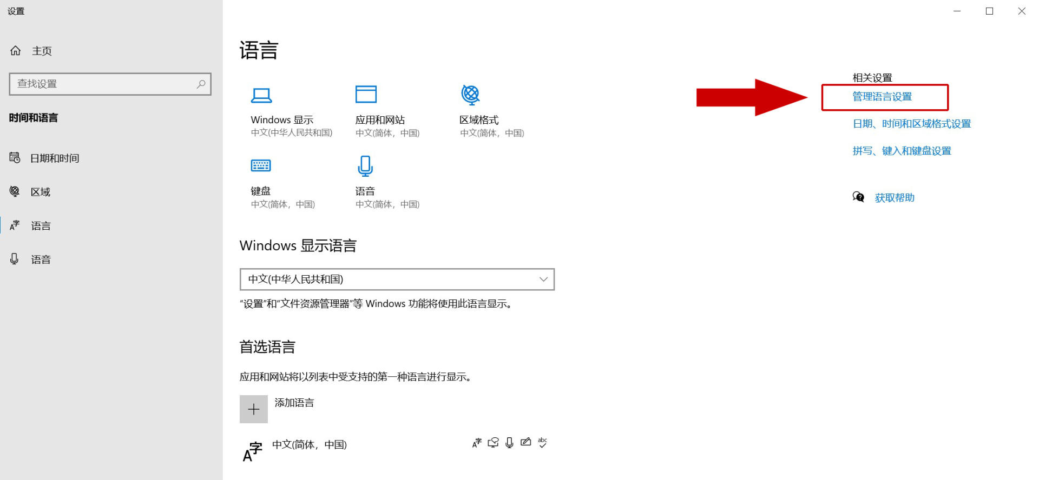Screen dimensions: 1039x480
Task: Open the 区域格式 globe icon tile
Action: [470, 95]
